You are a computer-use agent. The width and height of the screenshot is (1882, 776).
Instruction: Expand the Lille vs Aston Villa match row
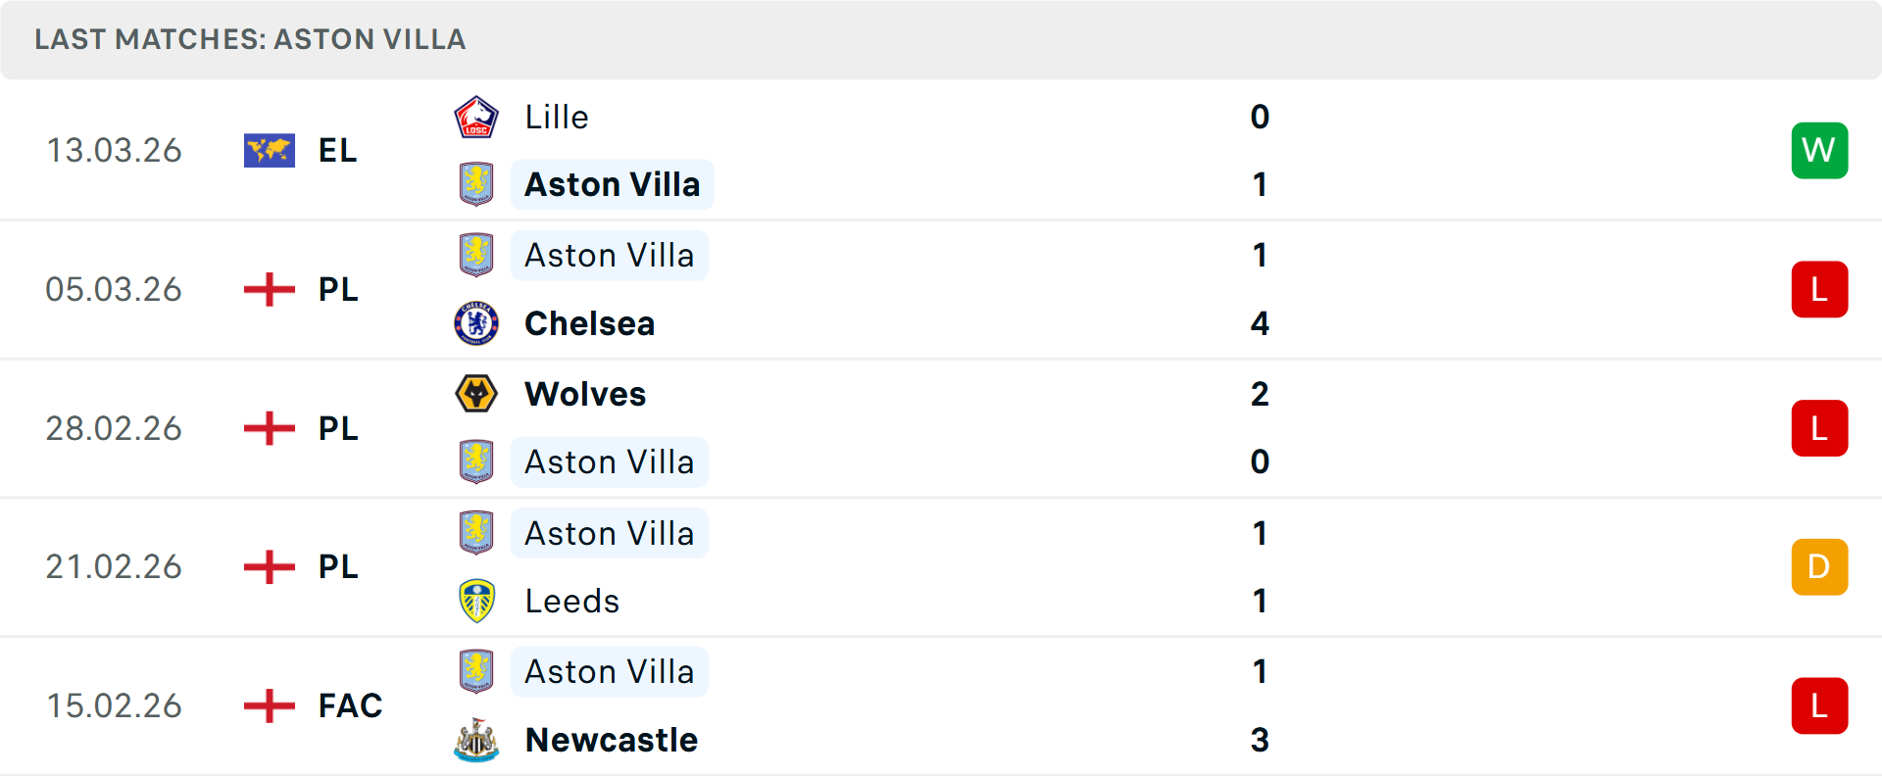[x=941, y=150]
